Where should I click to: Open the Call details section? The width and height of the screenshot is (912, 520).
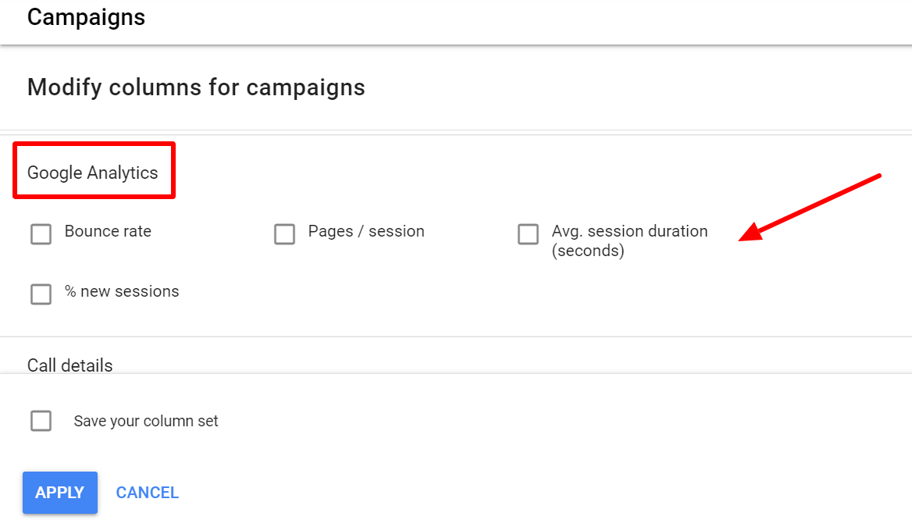(69, 365)
